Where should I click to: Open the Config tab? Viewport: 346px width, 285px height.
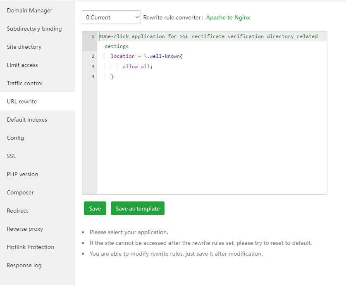15,138
